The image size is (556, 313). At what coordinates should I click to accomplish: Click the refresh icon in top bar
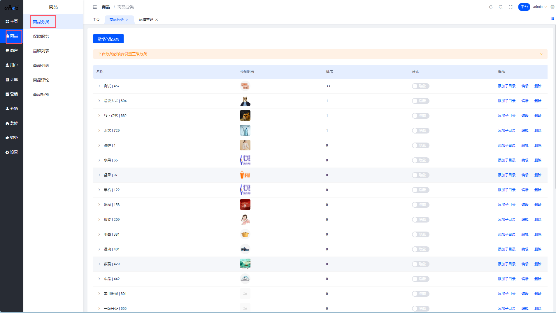(491, 7)
